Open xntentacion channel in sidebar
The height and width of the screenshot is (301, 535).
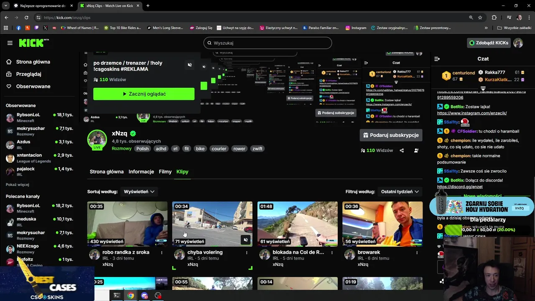[40, 158]
